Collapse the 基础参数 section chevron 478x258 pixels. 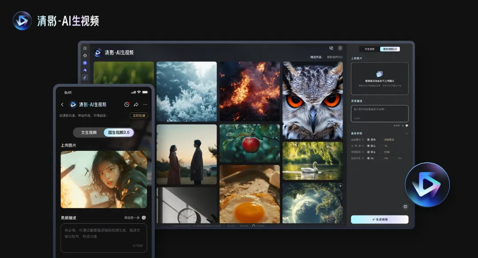(406, 133)
